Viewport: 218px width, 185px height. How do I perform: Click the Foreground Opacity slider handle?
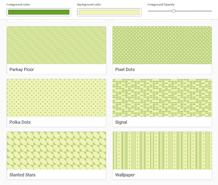[x=174, y=11]
